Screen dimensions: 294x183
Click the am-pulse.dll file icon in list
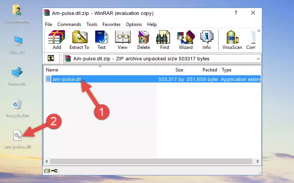48,79
